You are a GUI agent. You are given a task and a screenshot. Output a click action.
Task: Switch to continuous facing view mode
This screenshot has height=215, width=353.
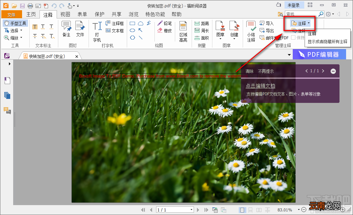pyautogui.click(x=267, y=210)
